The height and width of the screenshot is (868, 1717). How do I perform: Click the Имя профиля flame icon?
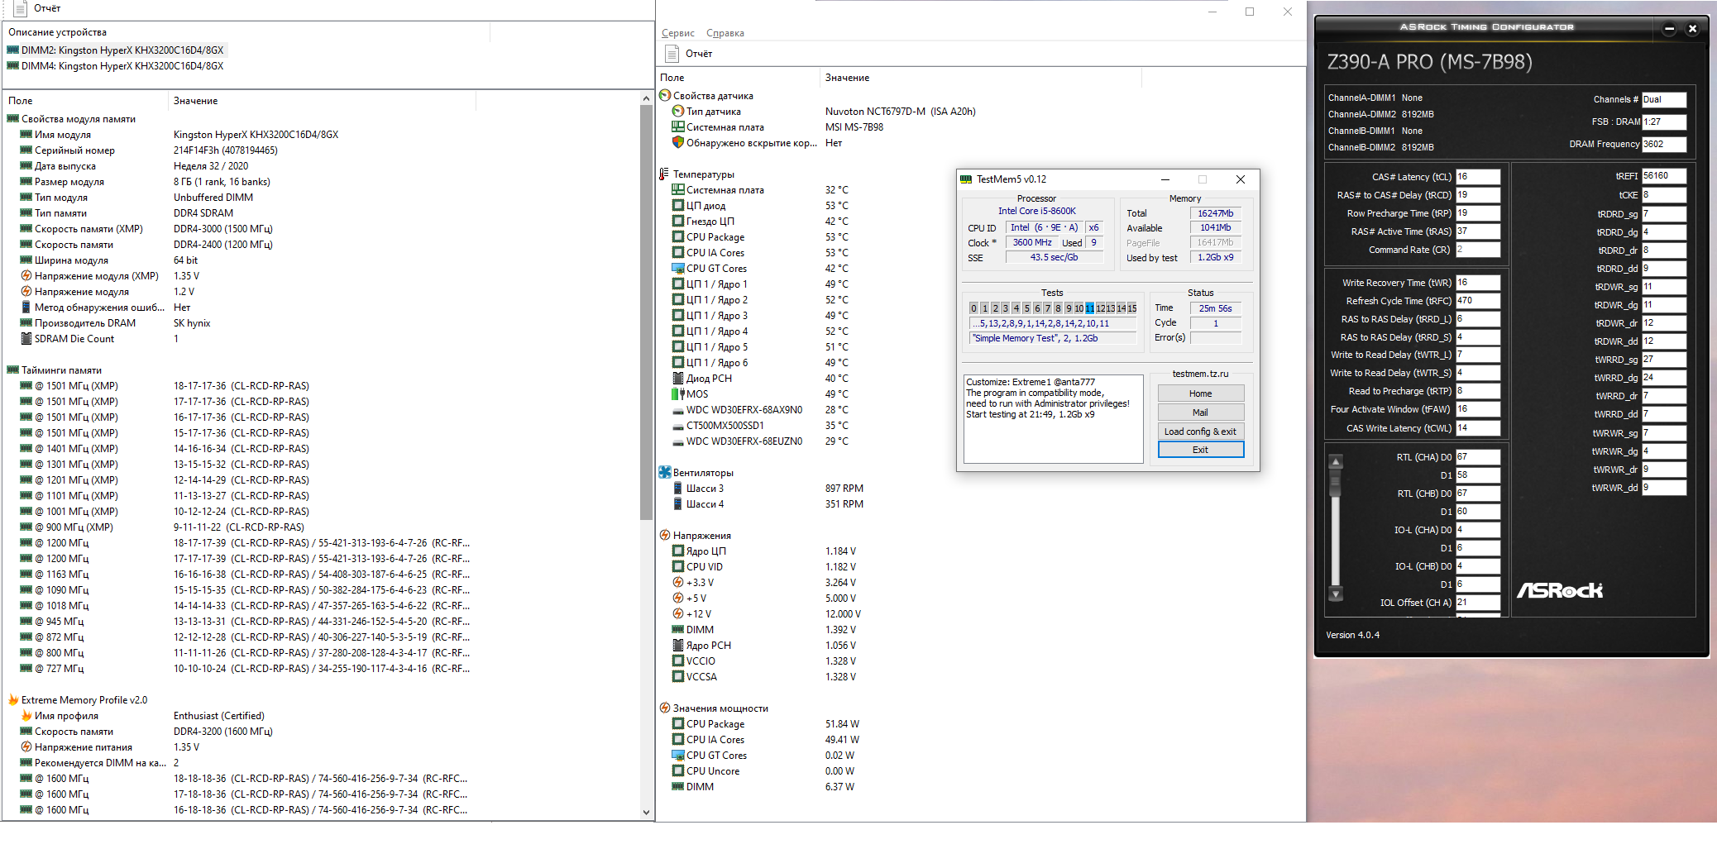point(26,716)
